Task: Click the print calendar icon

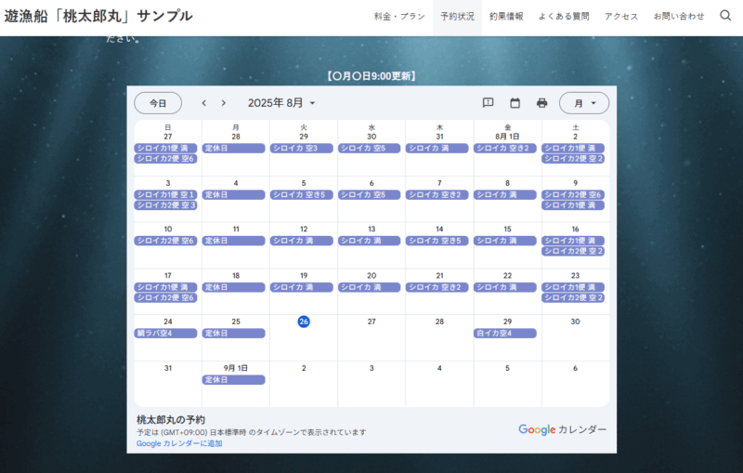Action: 541,103
